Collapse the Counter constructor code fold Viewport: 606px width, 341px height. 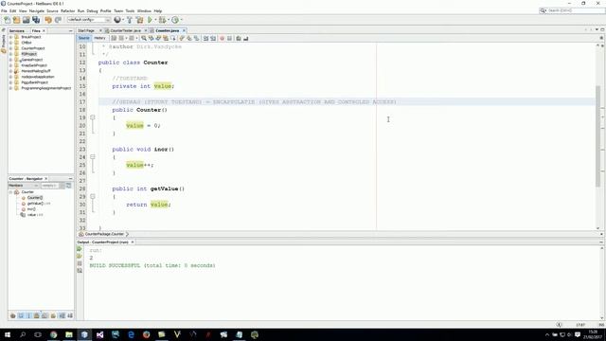point(93,117)
